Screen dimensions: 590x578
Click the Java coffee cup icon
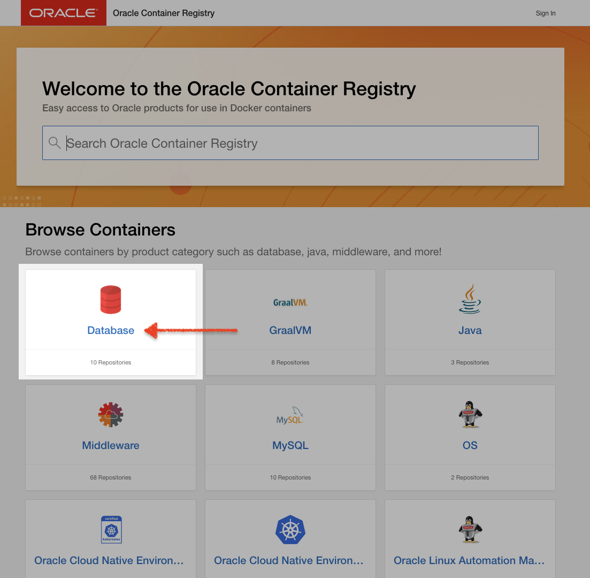470,299
